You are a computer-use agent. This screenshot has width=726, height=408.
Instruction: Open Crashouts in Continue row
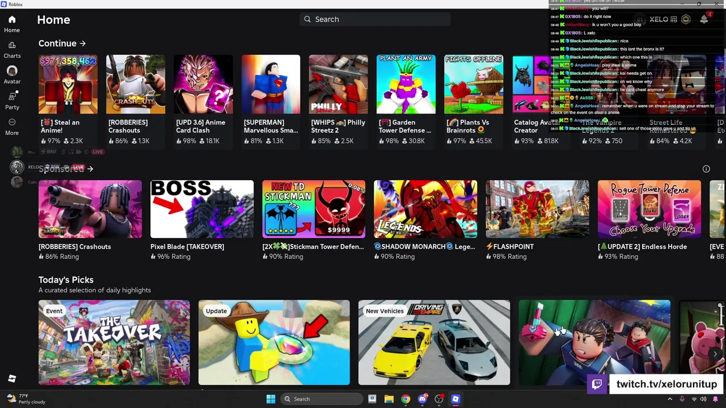pyautogui.click(x=136, y=84)
